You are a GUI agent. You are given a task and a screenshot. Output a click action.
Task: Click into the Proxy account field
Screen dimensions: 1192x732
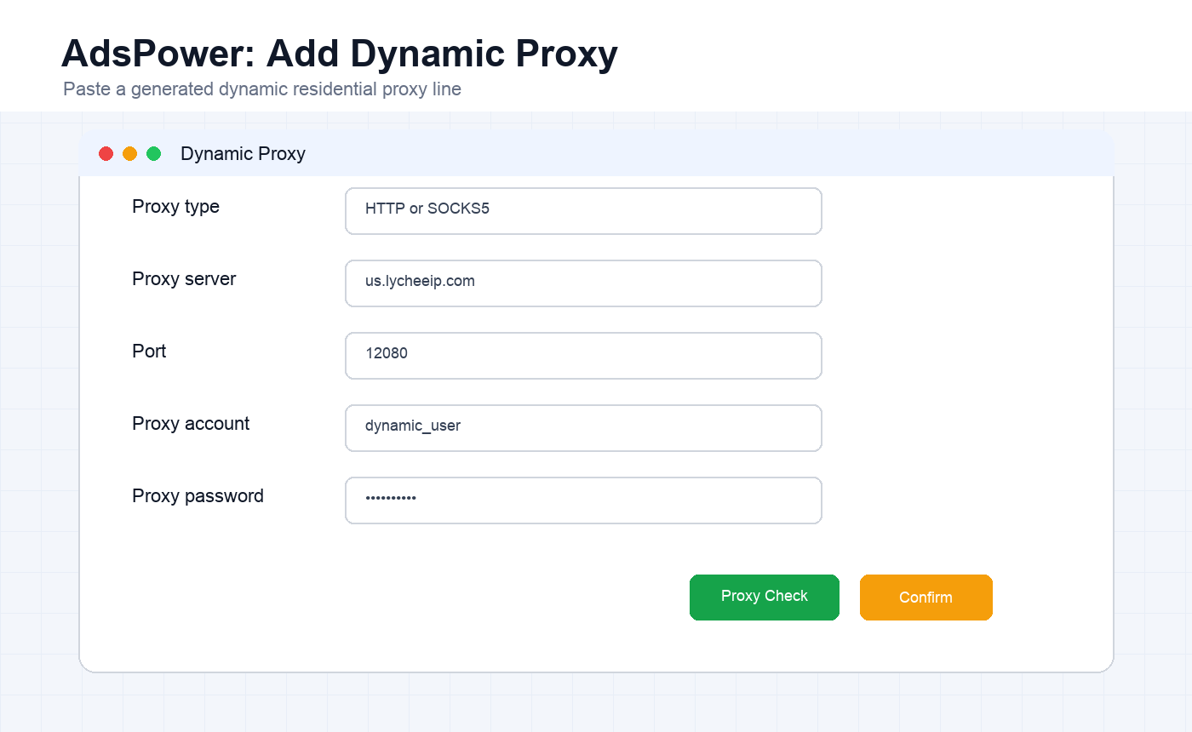[x=583, y=428]
